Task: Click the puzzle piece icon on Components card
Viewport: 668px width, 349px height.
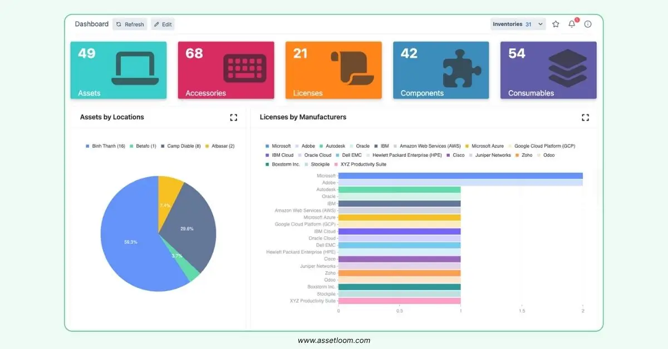Action: click(x=462, y=68)
